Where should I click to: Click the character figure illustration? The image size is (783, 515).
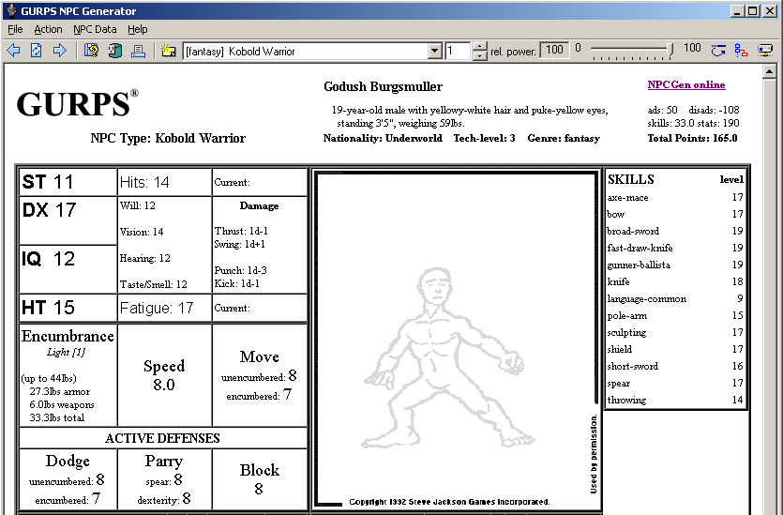tap(448, 357)
